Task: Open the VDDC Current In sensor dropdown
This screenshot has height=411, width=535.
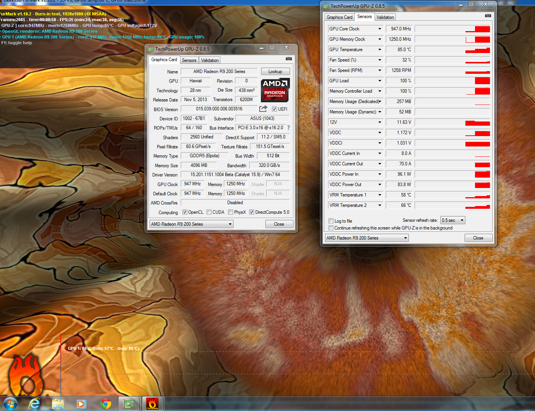Action: [380, 153]
